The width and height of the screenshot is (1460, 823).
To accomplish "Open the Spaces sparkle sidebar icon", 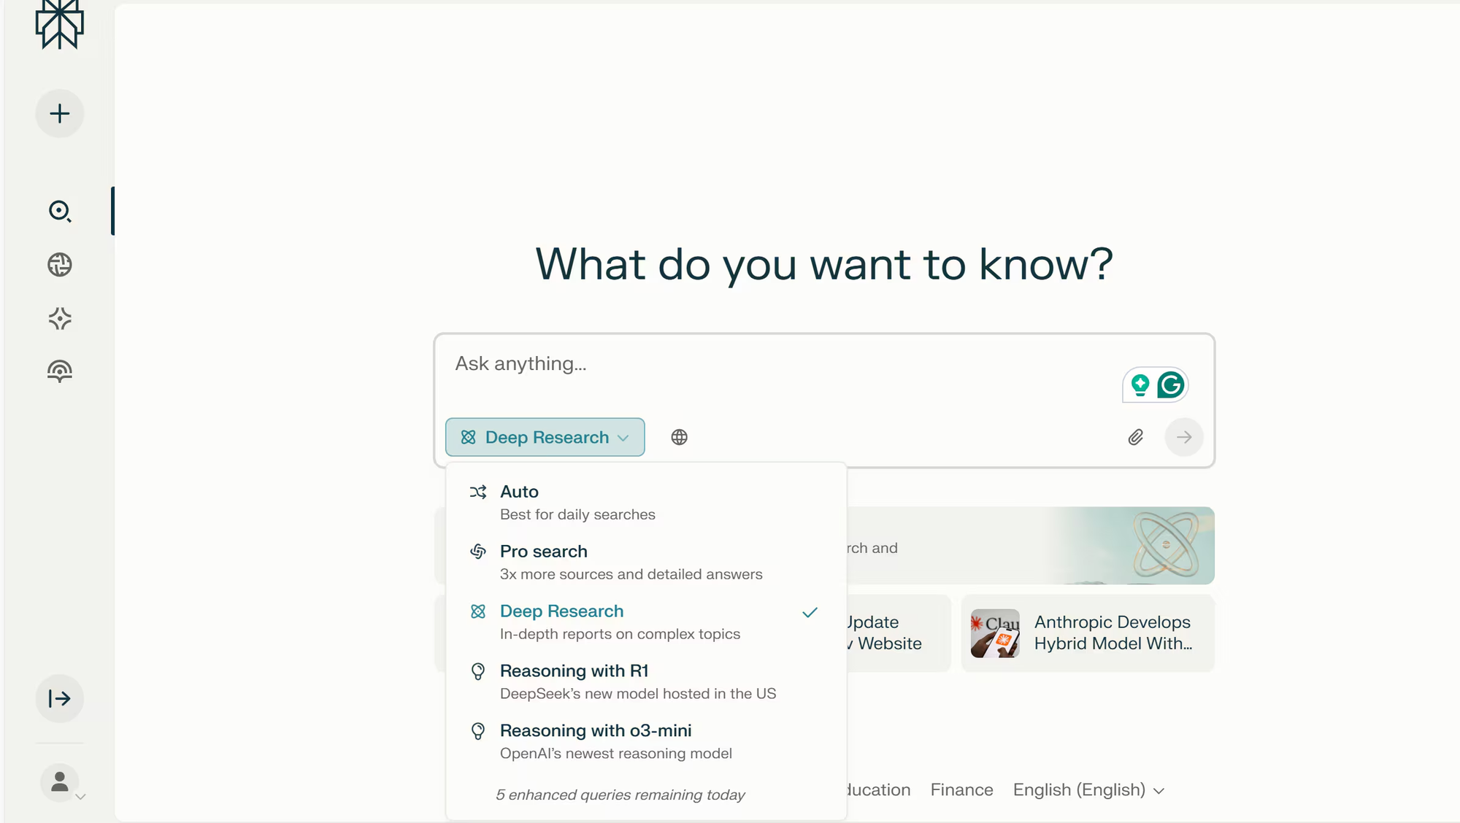I will [x=60, y=318].
